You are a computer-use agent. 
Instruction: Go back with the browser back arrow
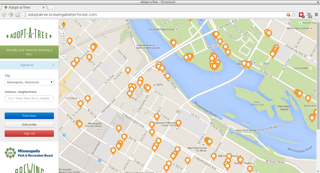point(4,15)
